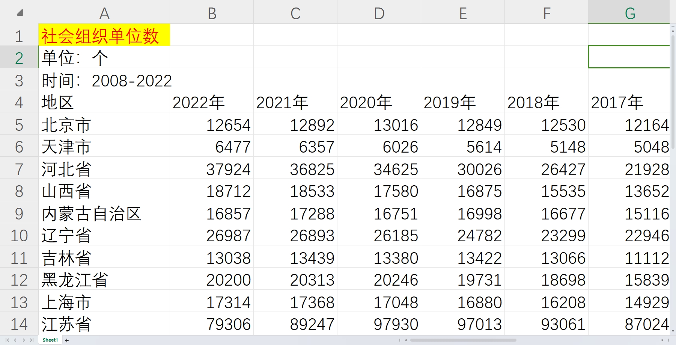
Task: Select row 7 header
Action: pos(19,169)
